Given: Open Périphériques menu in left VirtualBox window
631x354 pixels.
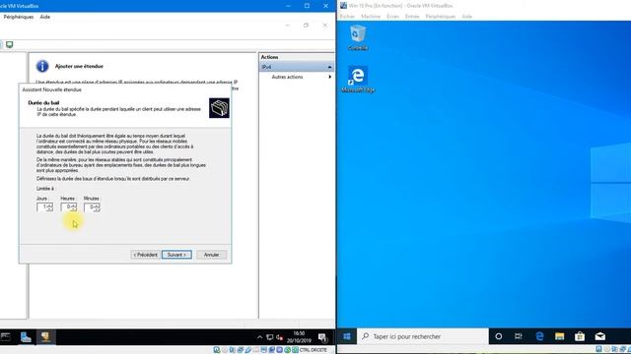Looking at the screenshot, I should pos(19,17).
